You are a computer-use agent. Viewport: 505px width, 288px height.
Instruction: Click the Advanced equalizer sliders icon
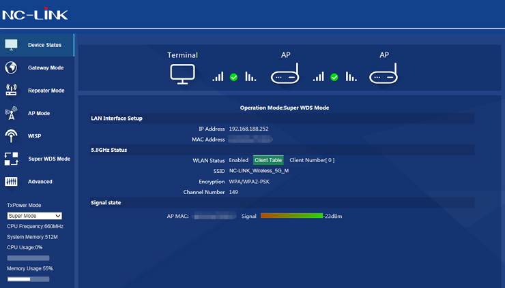[11, 182]
